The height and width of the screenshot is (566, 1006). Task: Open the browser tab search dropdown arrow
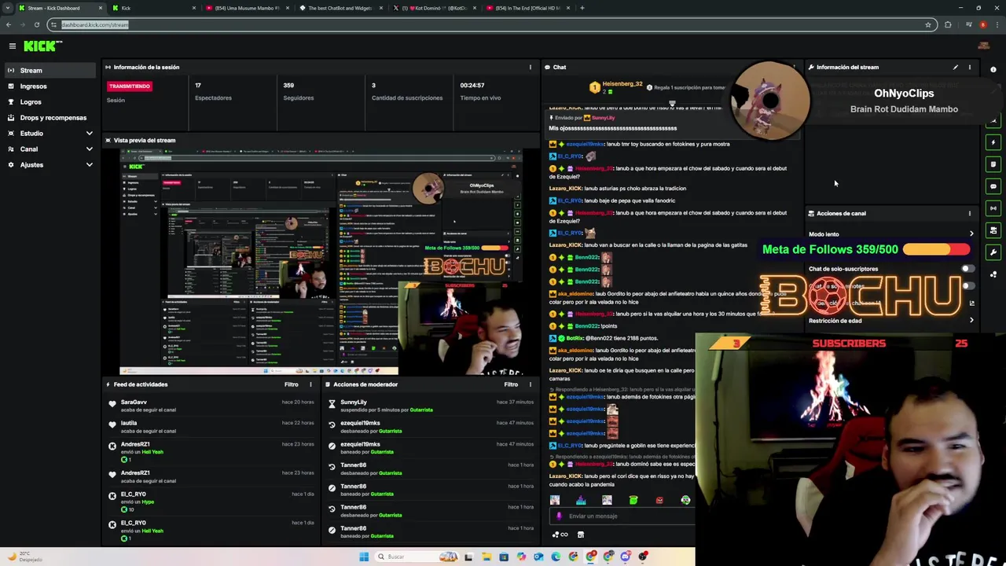(x=8, y=8)
